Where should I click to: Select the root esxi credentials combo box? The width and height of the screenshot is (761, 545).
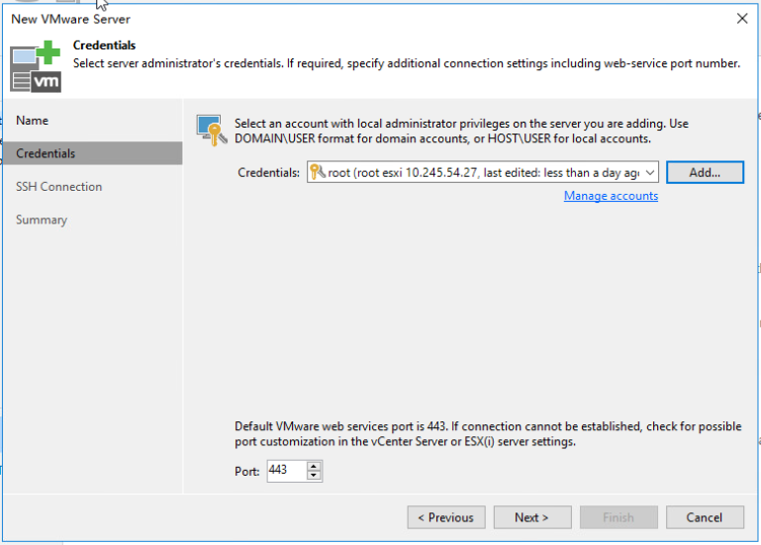482,172
